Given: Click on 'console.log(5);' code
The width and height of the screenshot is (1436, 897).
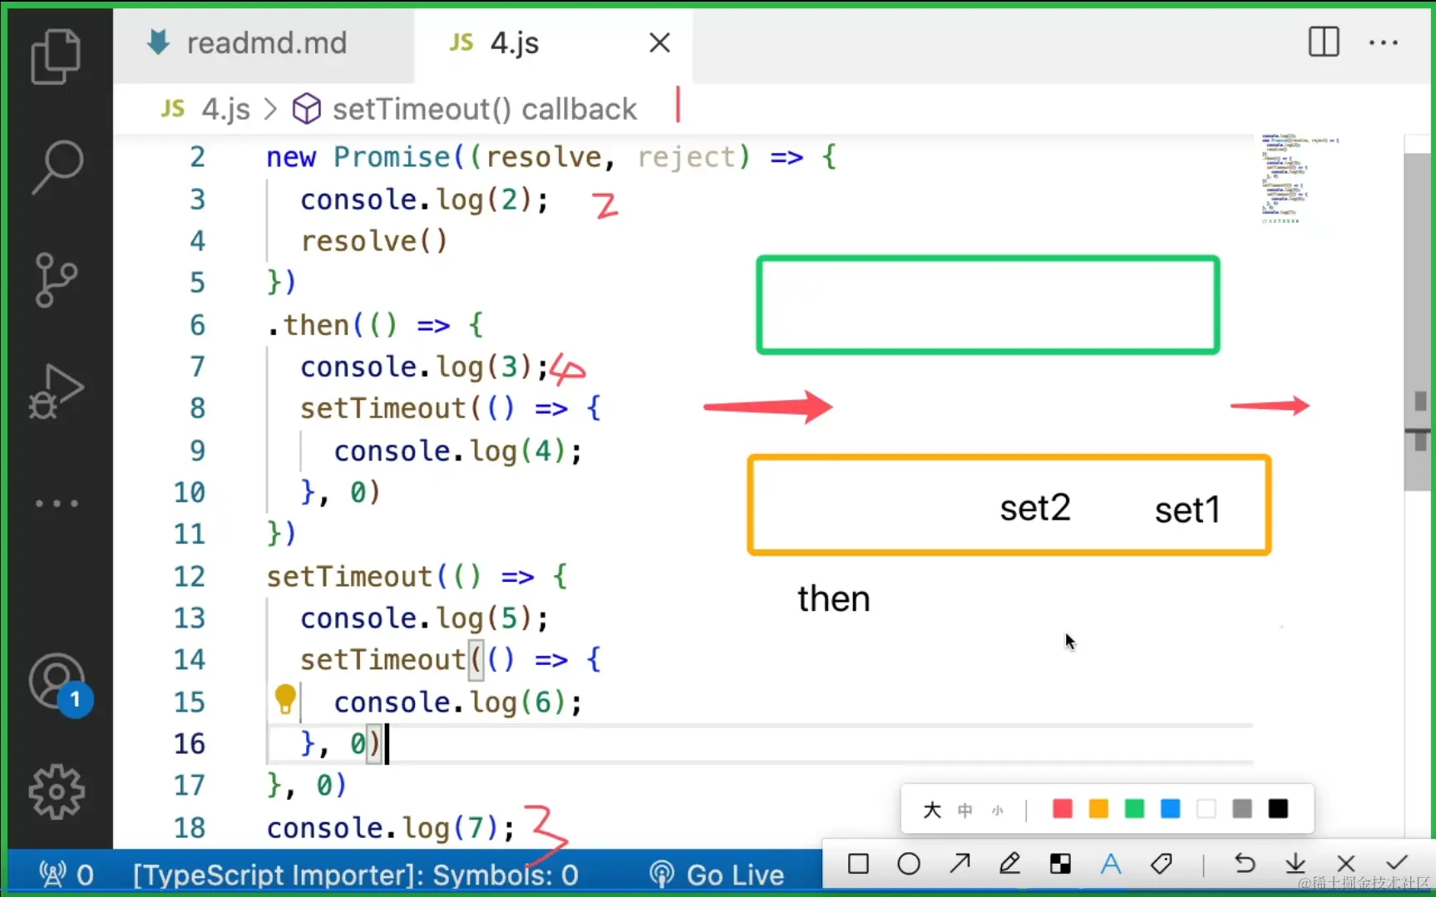Looking at the screenshot, I should 424,618.
